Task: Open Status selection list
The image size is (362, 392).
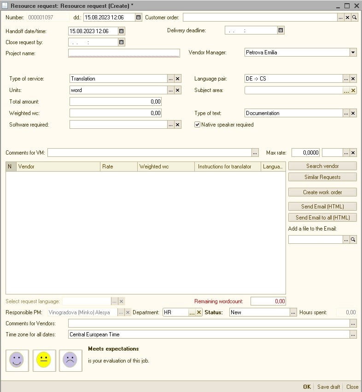Action: (293, 312)
